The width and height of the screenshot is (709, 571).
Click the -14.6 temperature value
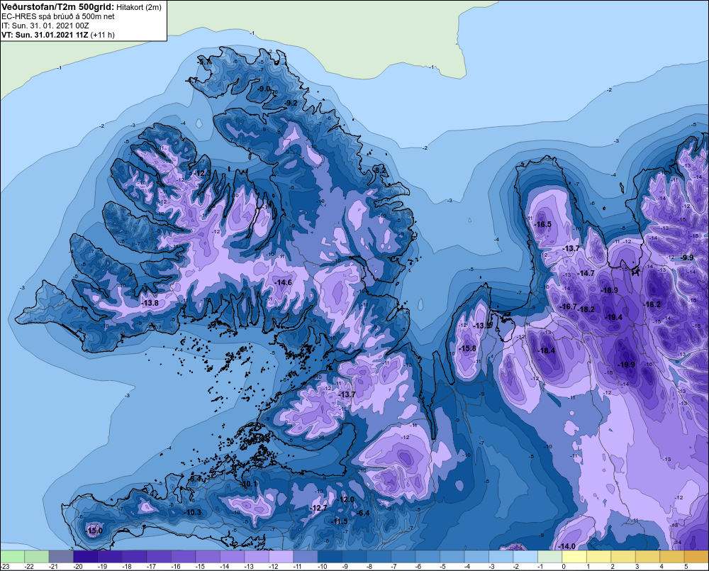283,282
